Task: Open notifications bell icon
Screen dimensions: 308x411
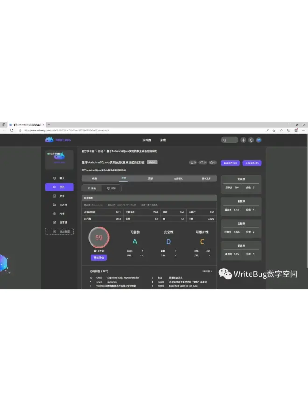Action: [x=251, y=140]
